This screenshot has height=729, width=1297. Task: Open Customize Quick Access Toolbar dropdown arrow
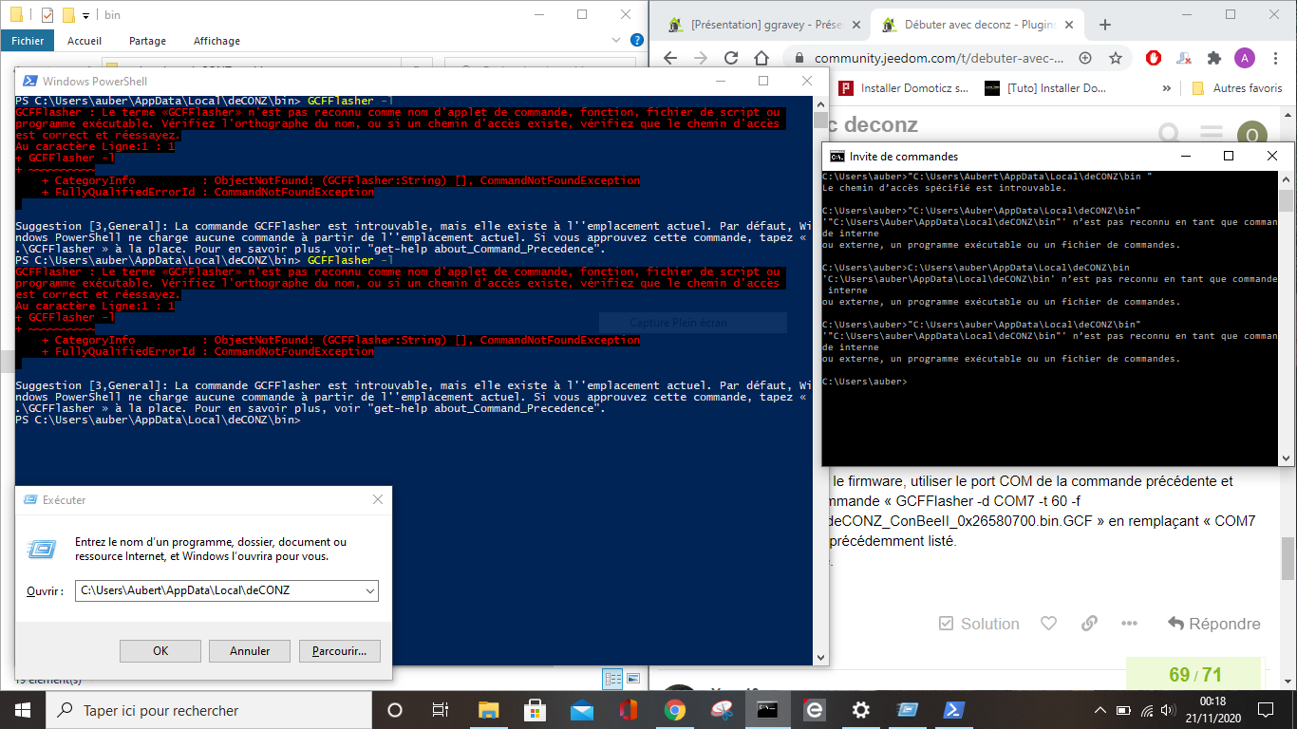(86, 15)
